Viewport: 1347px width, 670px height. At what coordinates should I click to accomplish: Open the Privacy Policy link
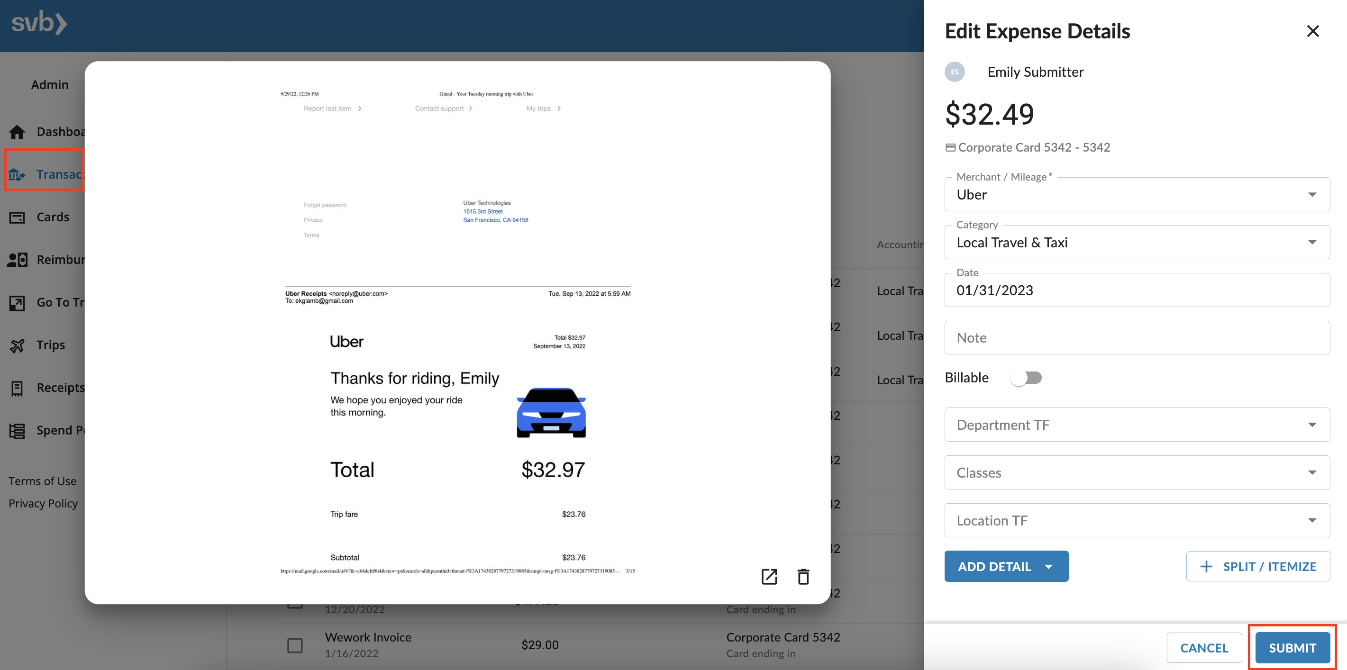[x=43, y=503]
